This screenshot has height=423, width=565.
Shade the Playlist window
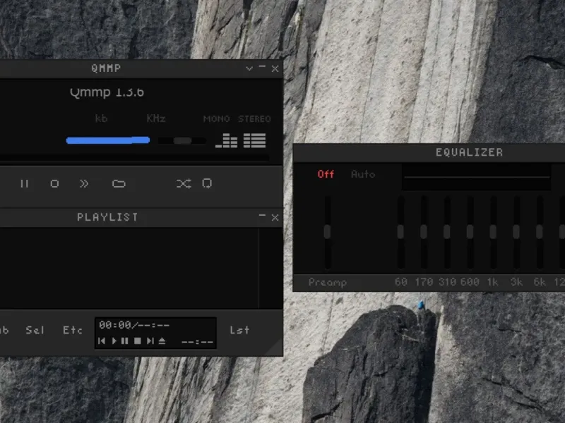pos(262,216)
